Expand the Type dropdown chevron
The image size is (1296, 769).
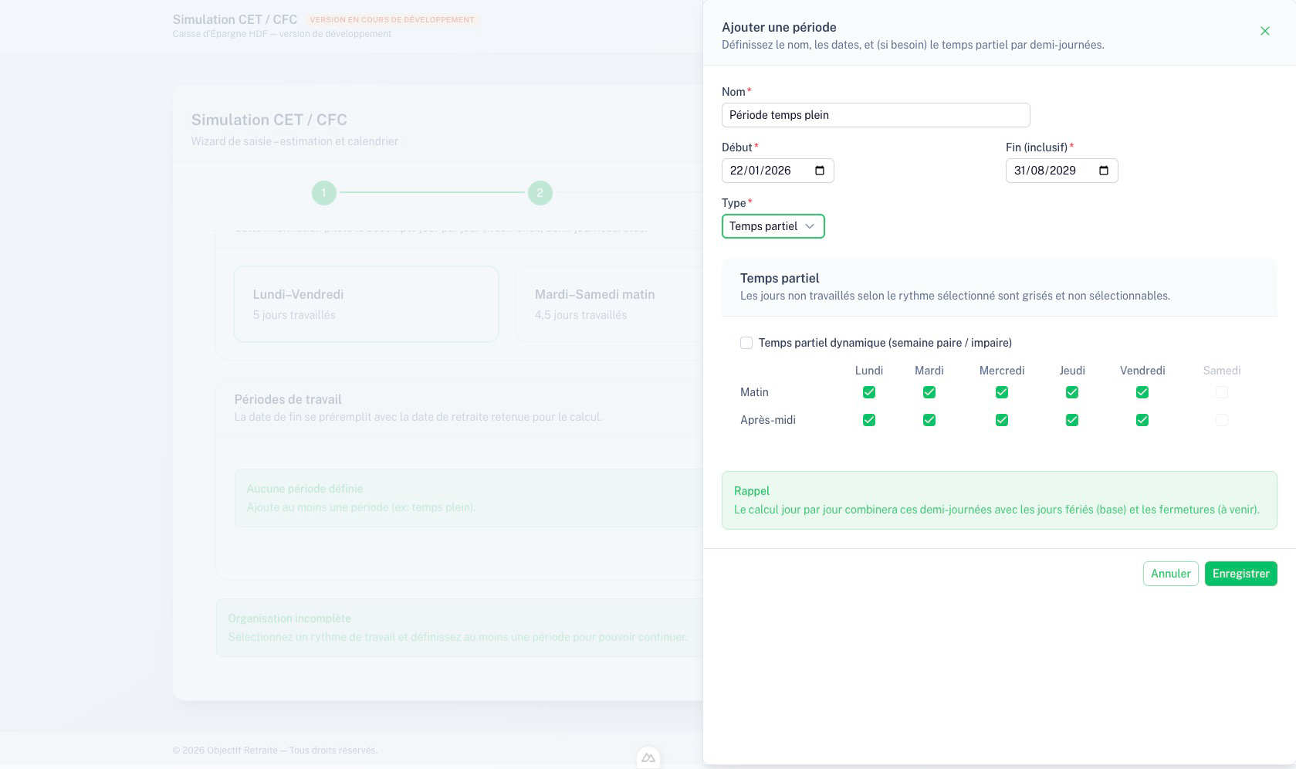(810, 226)
